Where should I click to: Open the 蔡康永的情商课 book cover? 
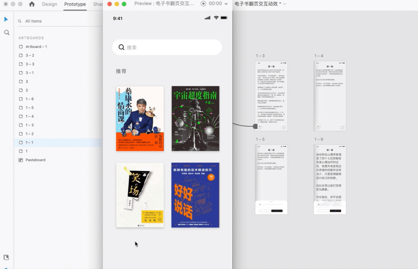click(140, 119)
